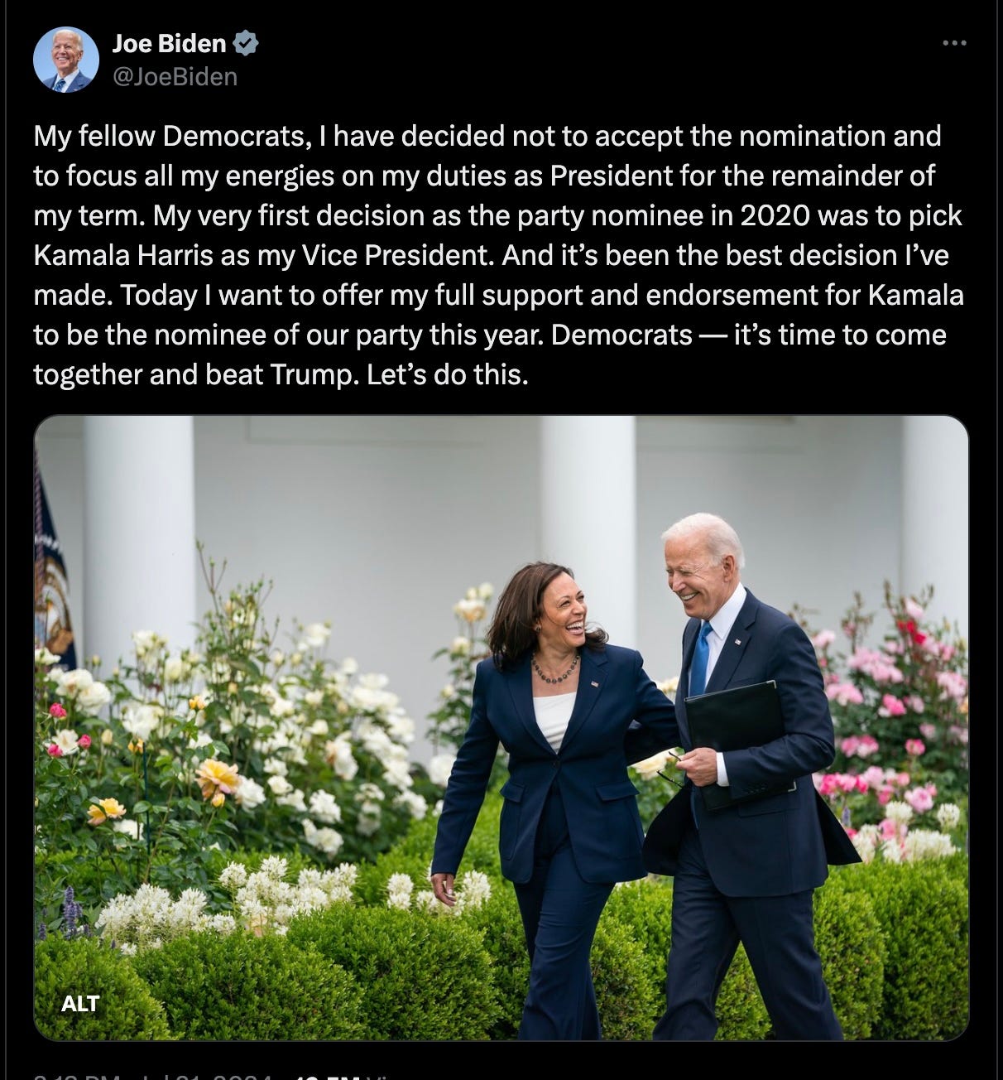Viewport: 1003px width, 1080px height.
Task: Click the yellow rose in the photo
Action: point(217,780)
